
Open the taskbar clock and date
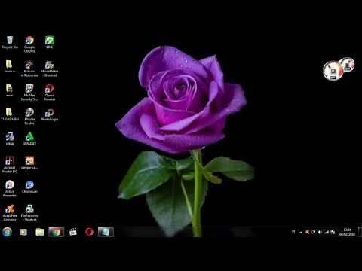347,232
